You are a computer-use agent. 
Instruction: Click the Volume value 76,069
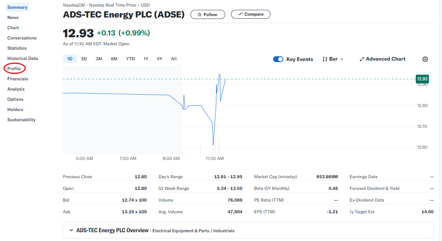pos(235,200)
